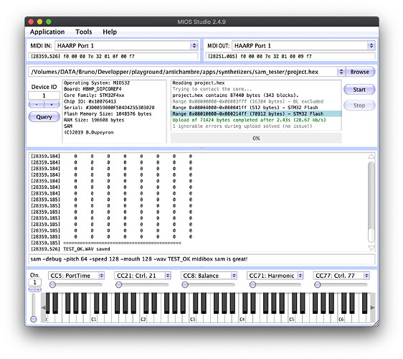Click the CC8 Balance slider knob
Image resolution: width=403 pixels, height=359 pixels.
point(185,285)
